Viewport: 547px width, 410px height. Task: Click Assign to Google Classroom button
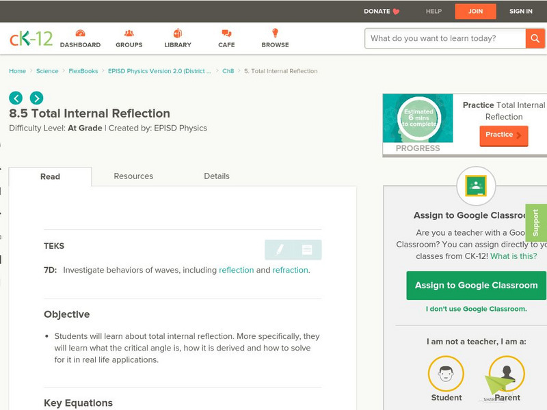[x=476, y=286]
